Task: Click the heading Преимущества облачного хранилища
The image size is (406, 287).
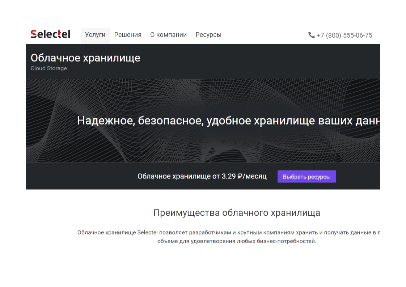Action: (x=237, y=212)
